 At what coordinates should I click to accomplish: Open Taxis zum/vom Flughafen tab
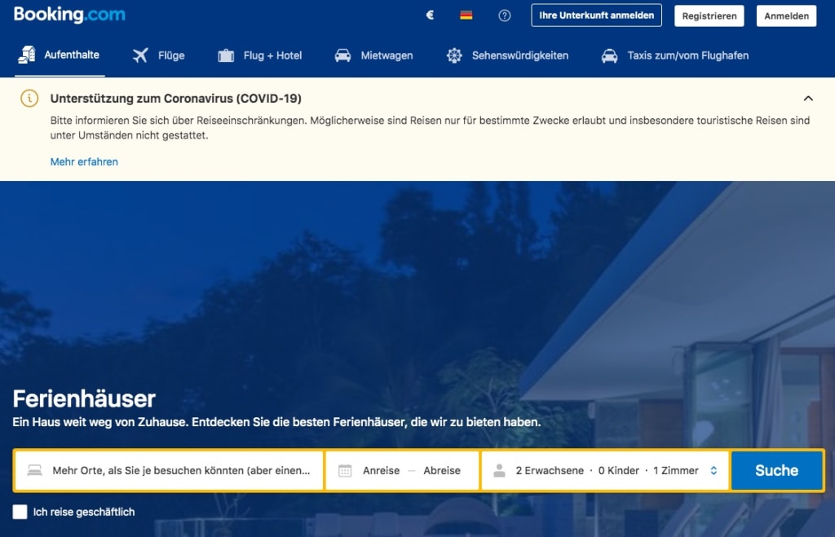674,55
